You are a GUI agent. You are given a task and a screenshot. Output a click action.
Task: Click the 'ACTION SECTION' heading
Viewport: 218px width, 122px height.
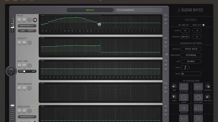click(191, 81)
